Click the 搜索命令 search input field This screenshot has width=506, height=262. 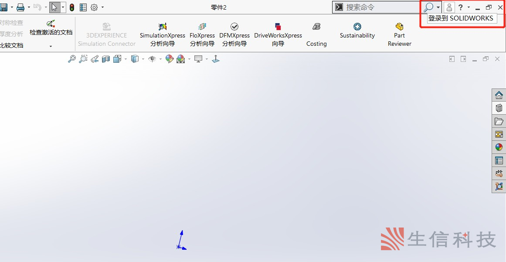tap(382, 7)
